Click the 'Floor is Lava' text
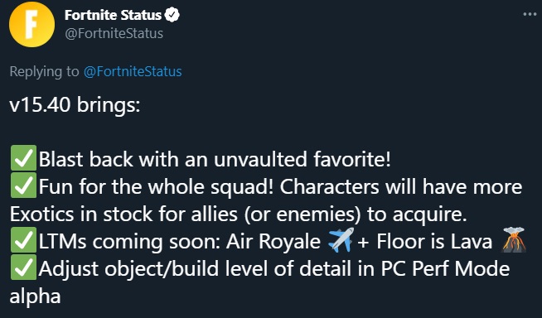 434,241
